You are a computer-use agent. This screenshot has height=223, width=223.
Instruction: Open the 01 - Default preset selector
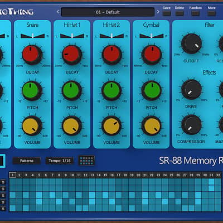108,12
